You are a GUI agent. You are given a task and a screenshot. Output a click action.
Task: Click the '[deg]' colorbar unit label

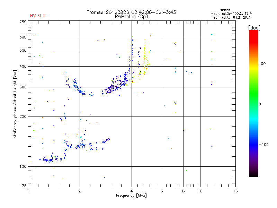pos(254,28)
